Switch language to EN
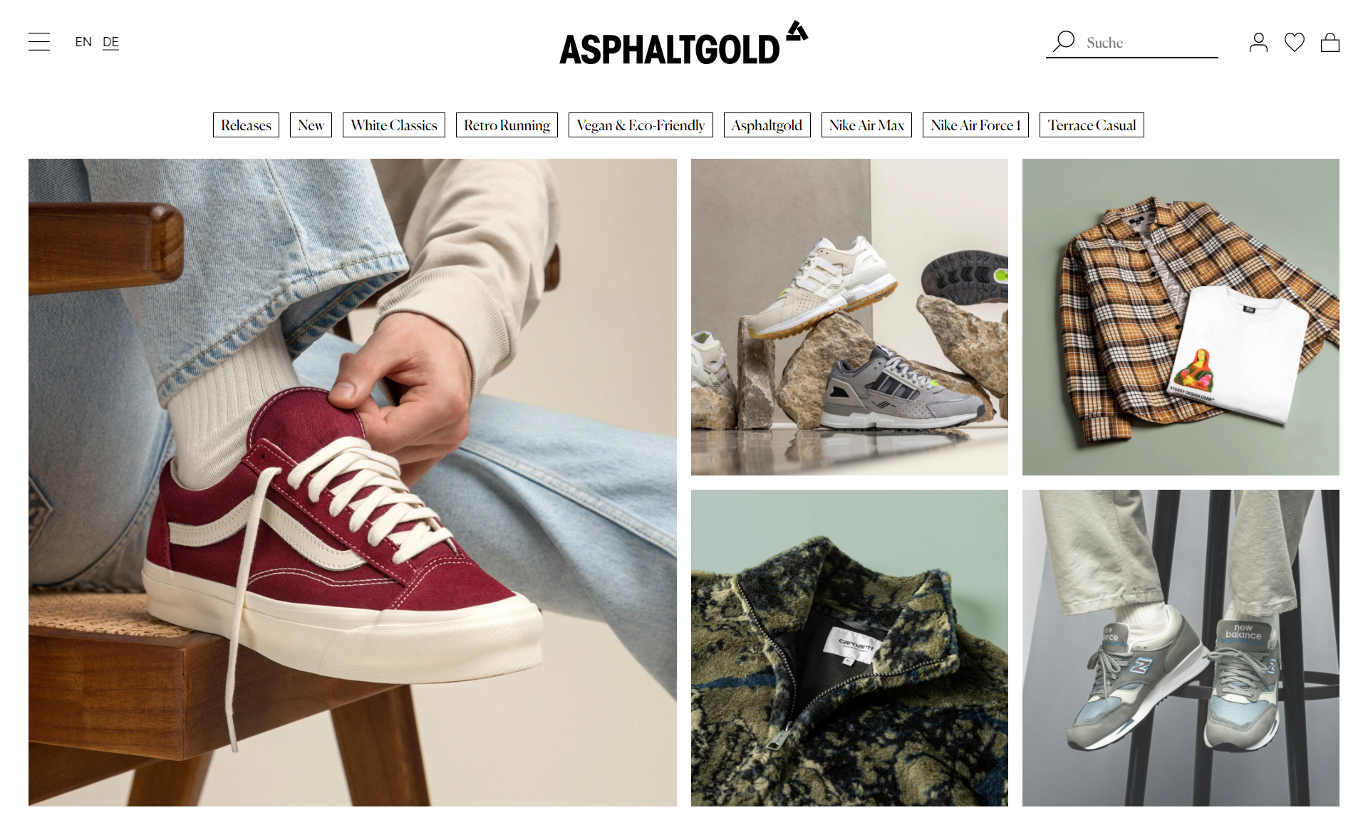This screenshot has height=820, width=1368. click(83, 42)
